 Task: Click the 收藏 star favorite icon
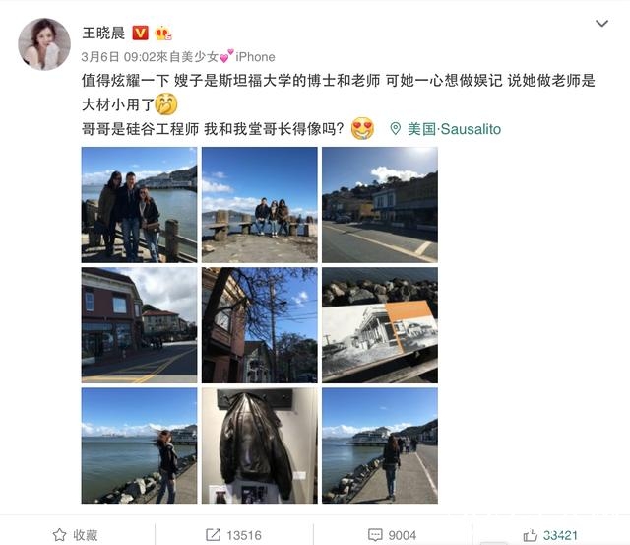(x=59, y=535)
